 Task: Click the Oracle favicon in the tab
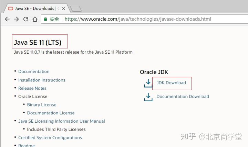click(x=10, y=9)
